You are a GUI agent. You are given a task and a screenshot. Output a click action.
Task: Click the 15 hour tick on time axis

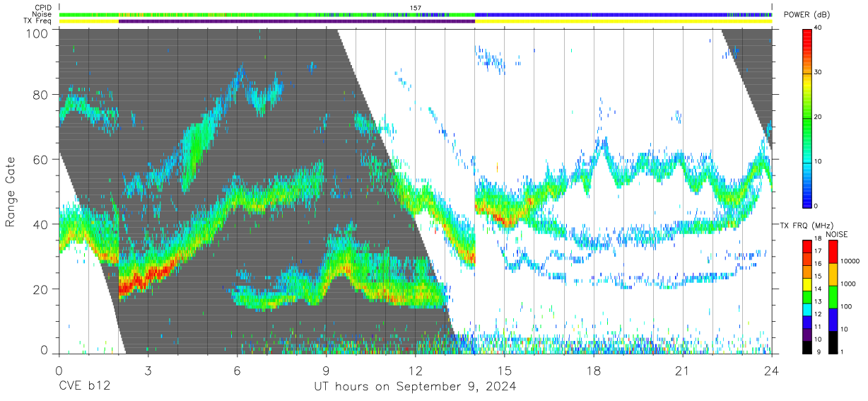504,371
